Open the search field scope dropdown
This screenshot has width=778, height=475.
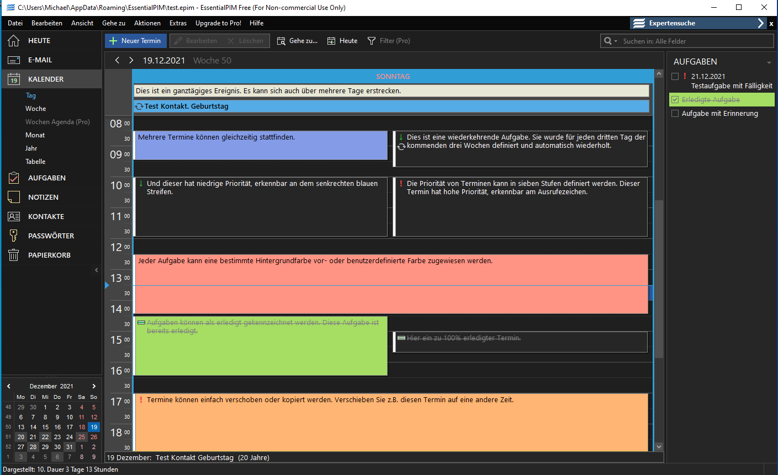point(610,41)
